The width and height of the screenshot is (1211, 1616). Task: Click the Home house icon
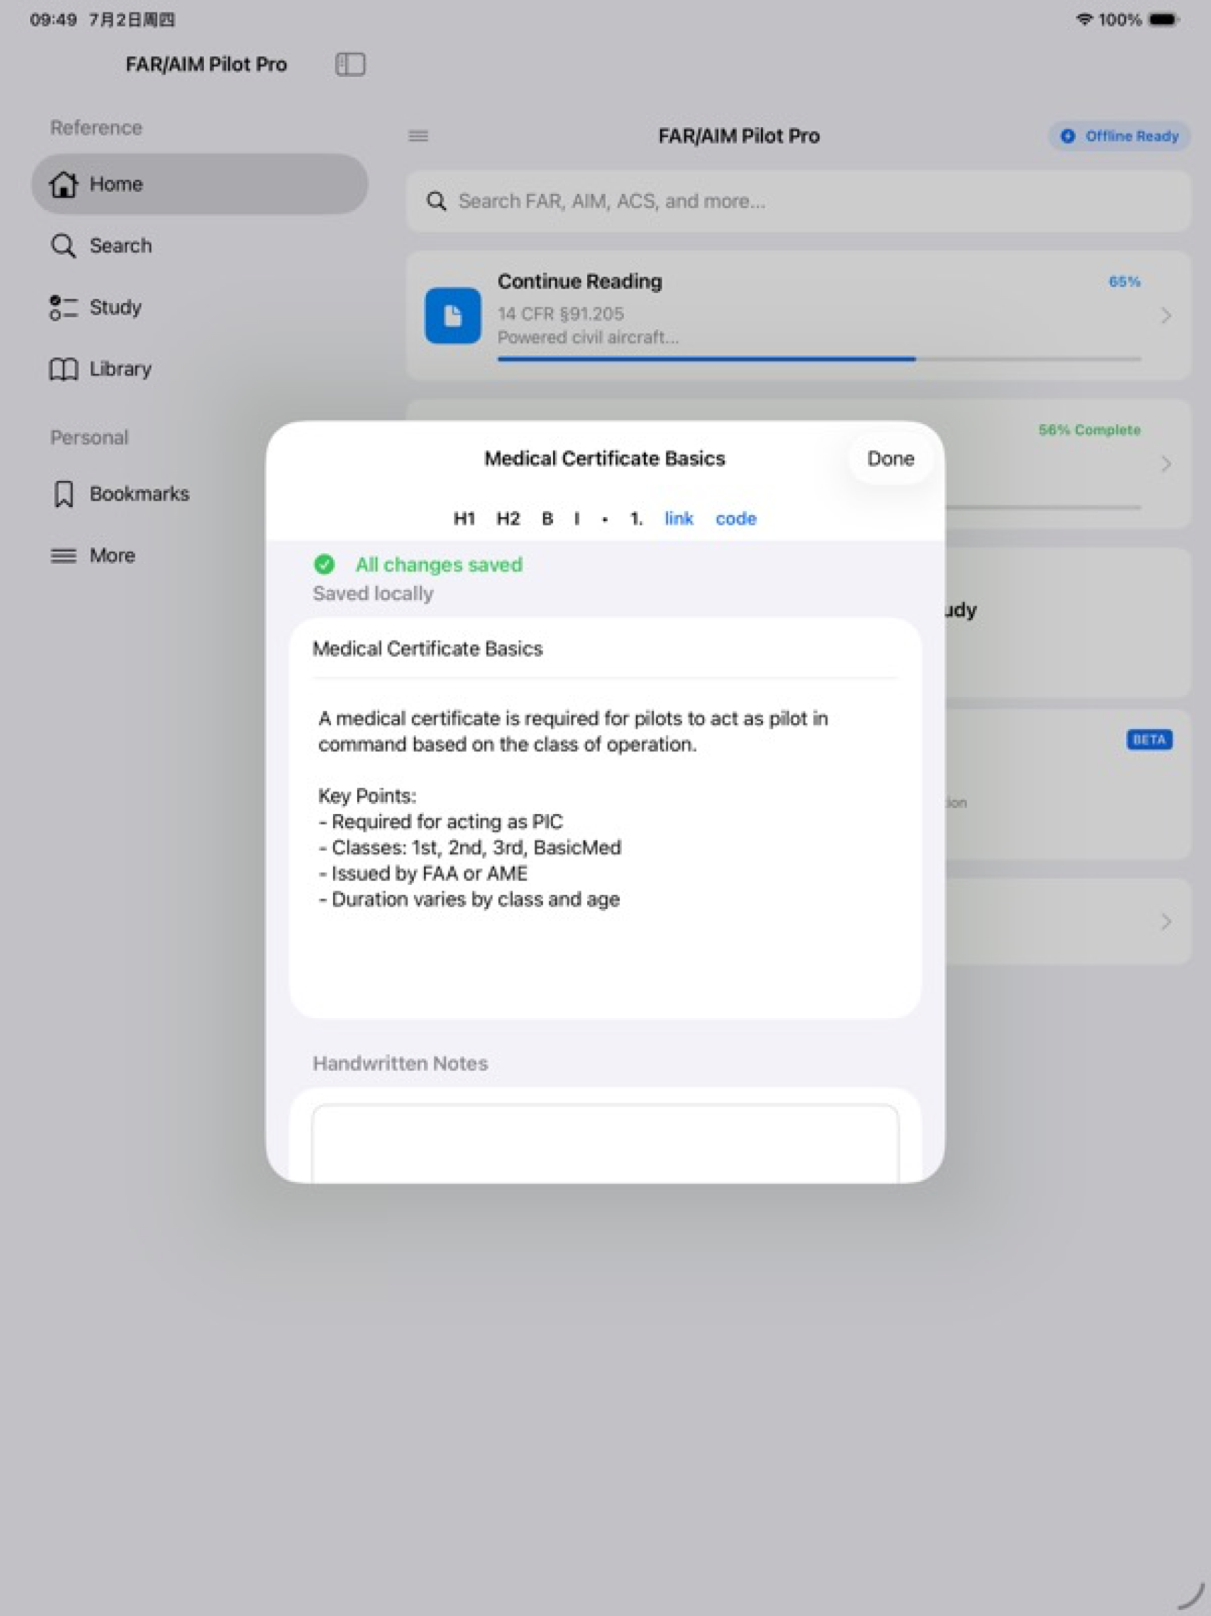click(x=63, y=184)
